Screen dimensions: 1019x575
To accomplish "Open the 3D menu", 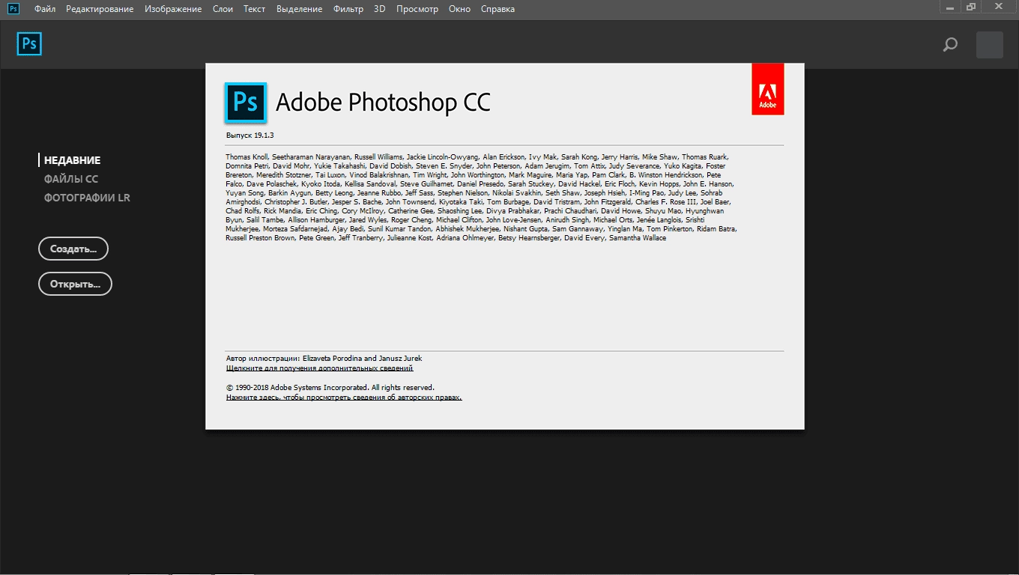I will click(380, 9).
